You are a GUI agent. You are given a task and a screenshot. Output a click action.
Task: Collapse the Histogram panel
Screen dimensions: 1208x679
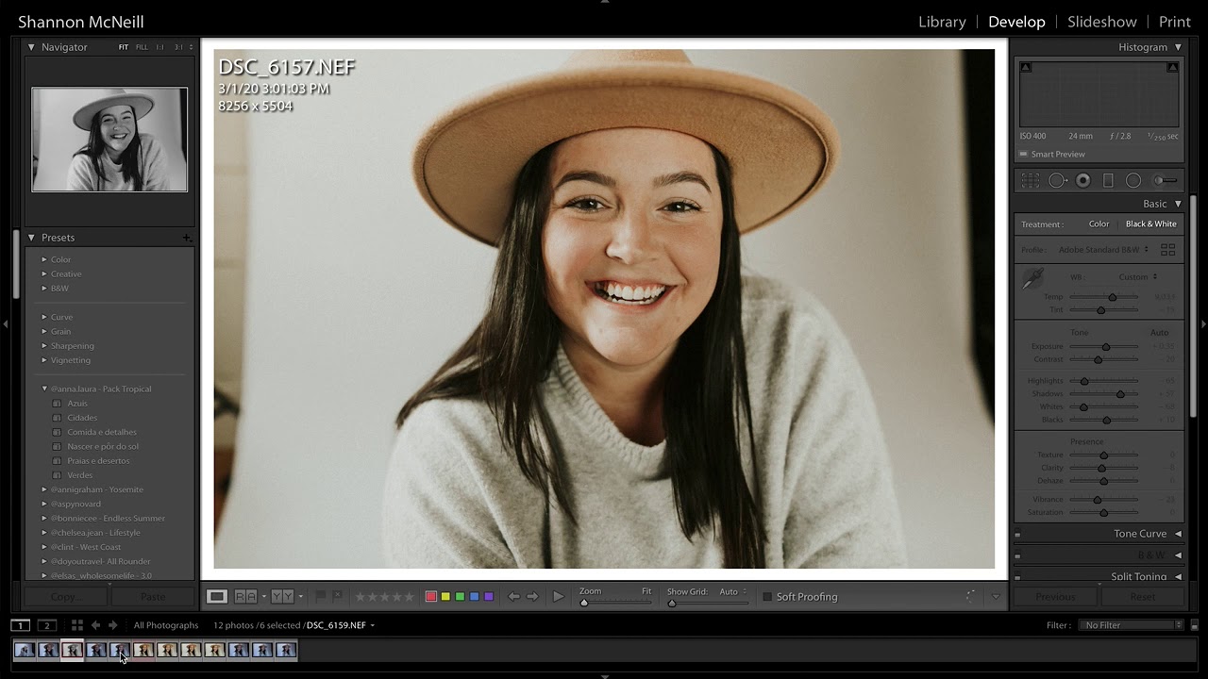coord(1178,47)
